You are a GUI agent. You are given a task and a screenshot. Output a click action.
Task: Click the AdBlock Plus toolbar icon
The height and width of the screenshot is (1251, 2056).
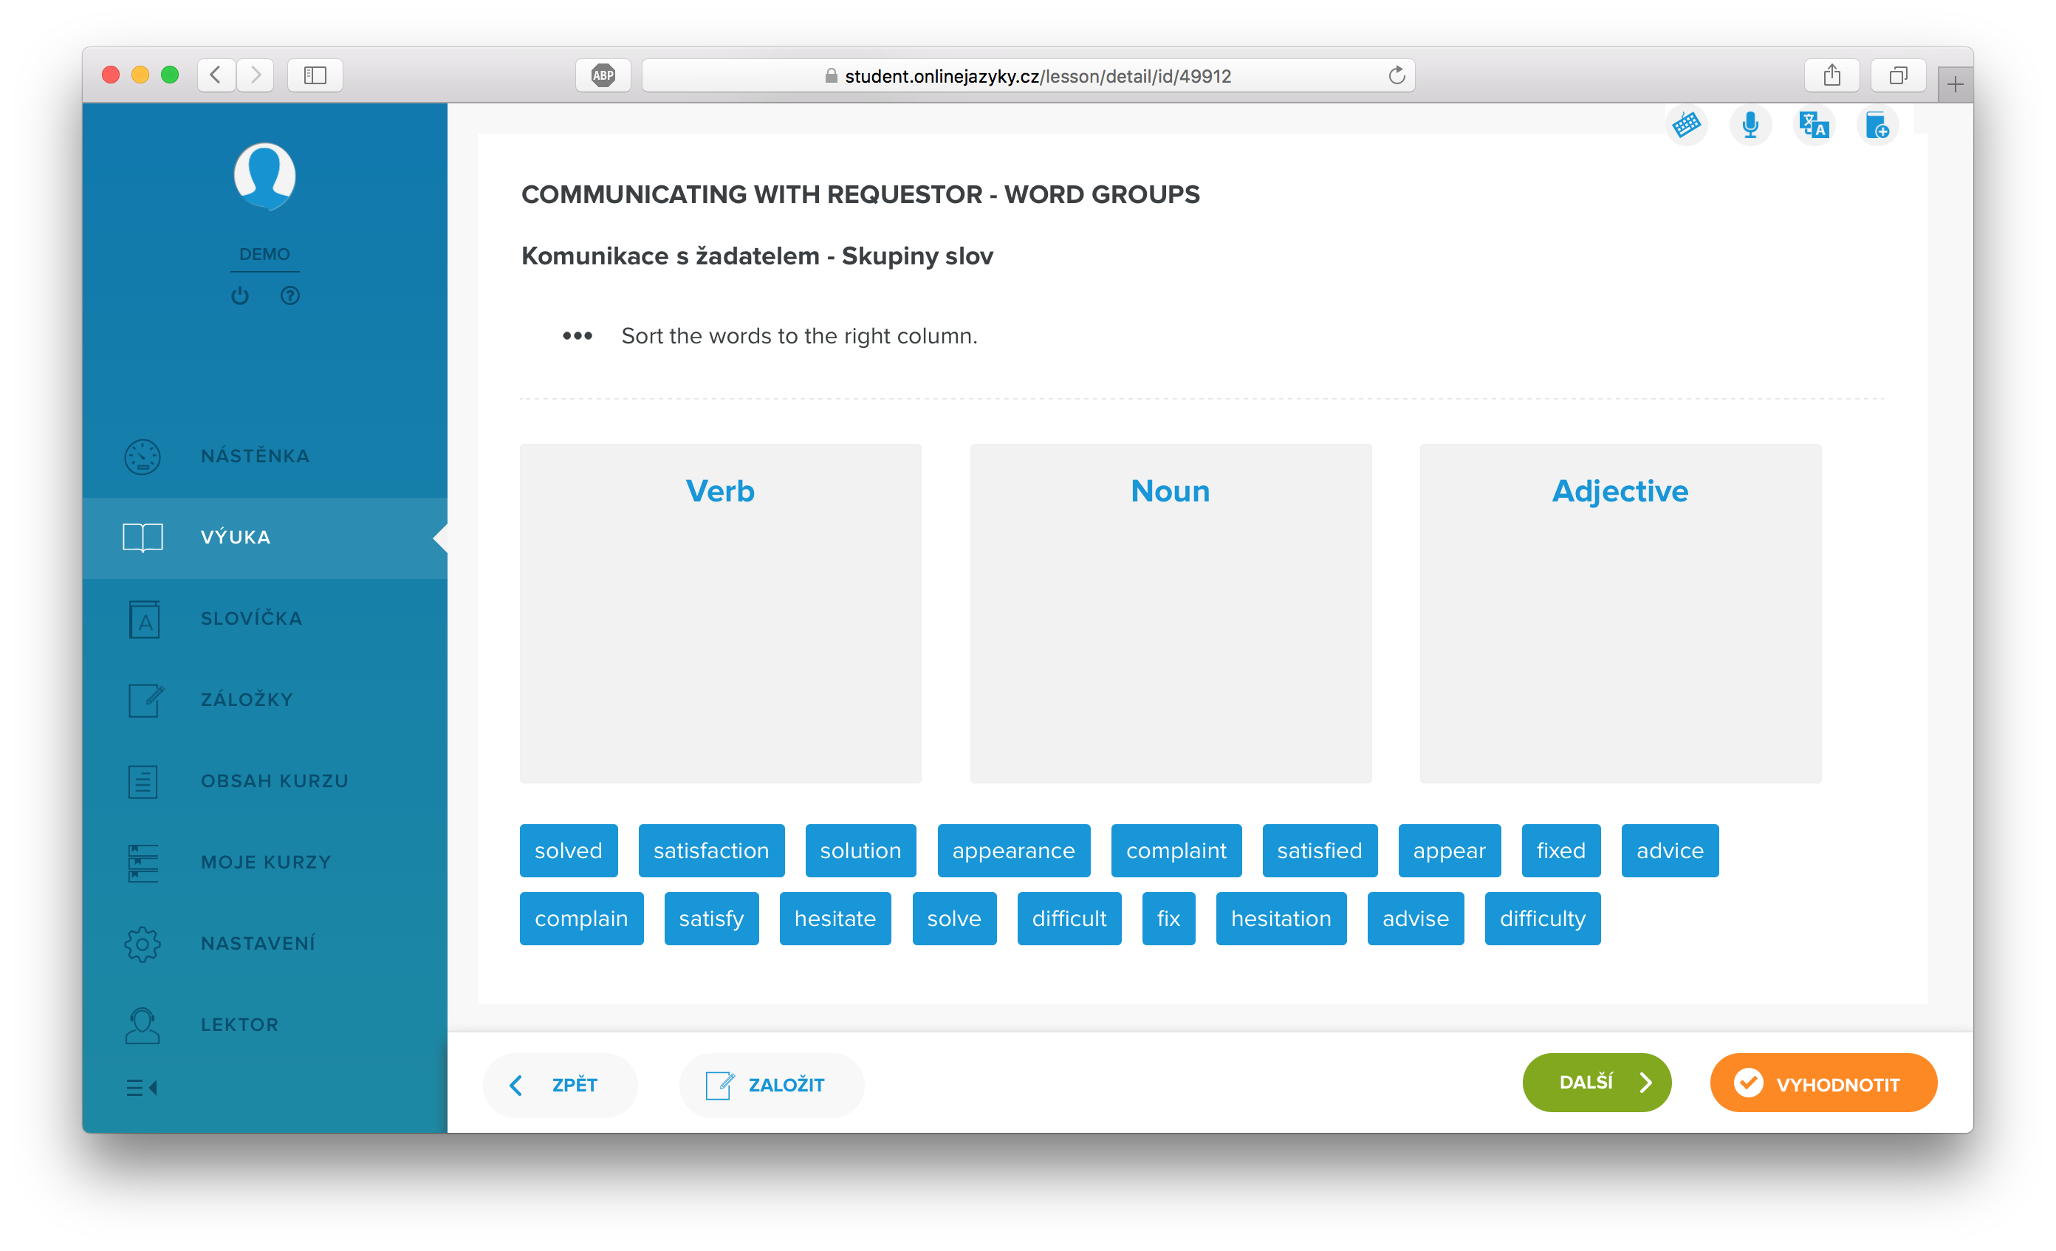(x=603, y=75)
